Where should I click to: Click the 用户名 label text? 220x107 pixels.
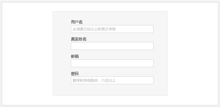click(77, 22)
